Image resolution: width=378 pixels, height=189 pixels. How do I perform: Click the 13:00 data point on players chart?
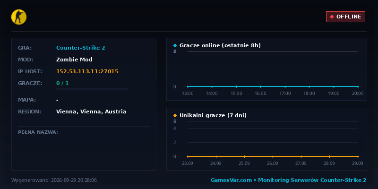(x=188, y=86)
